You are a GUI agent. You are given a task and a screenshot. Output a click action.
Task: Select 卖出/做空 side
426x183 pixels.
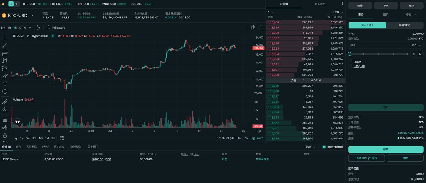pos(404,25)
